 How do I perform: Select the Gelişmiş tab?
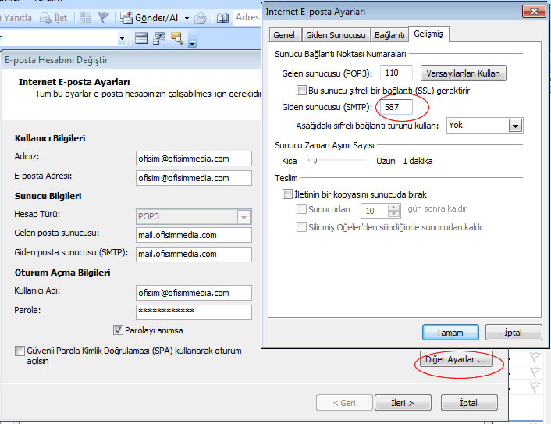(428, 34)
